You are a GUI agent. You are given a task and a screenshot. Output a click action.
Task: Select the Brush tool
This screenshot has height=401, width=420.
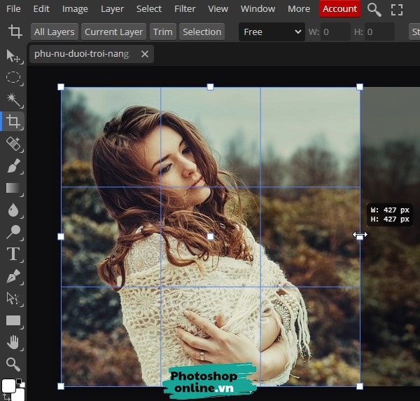point(13,166)
